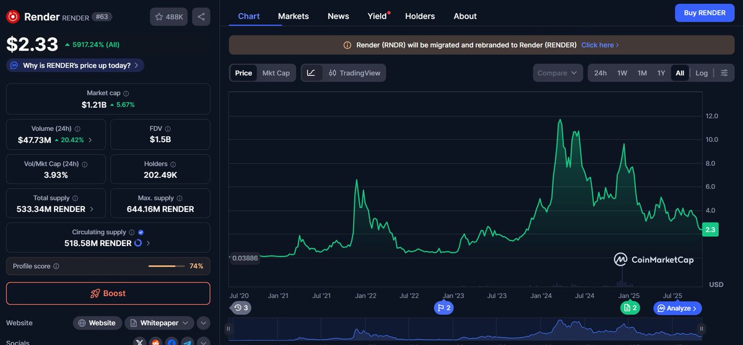Screen dimensions: 743x345
Task: Click the history marker showing 3
Action: pyautogui.click(x=241, y=307)
